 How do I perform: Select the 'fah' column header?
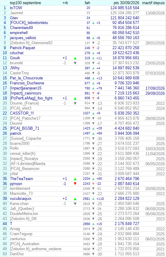(x=87, y=3)
